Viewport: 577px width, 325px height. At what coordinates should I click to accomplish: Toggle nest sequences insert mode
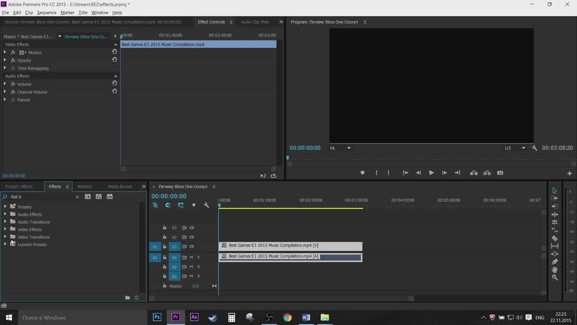[155, 205]
